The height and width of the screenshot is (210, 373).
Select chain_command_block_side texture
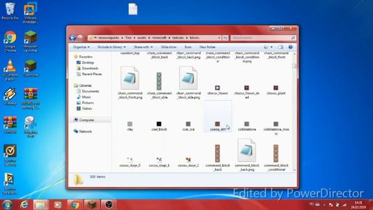point(159,85)
